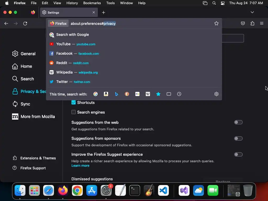
Task: Open Firefox Support link
Action: (29, 168)
